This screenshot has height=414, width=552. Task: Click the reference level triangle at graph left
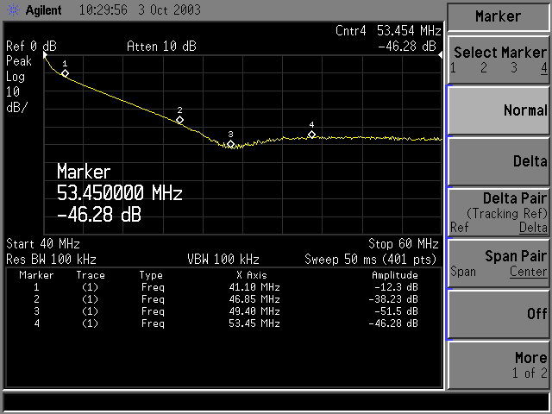45,55
